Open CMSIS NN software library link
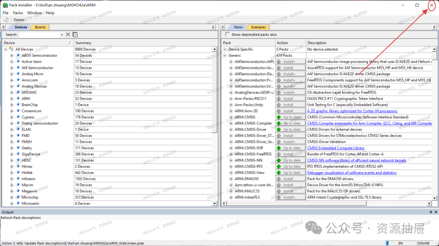439x246 pixels. pos(356,160)
